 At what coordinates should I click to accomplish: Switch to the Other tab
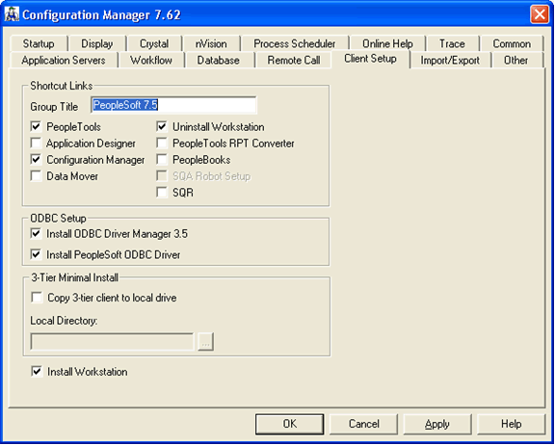pos(516,60)
